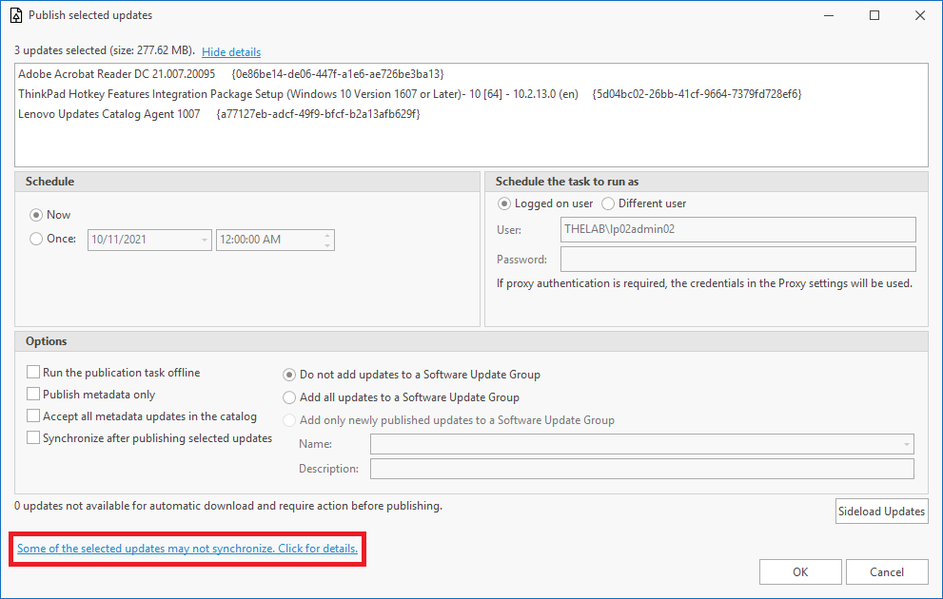This screenshot has height=599, width=943.
Task: Enable Run the publication task offline
Action: click(x=33, y=373)
